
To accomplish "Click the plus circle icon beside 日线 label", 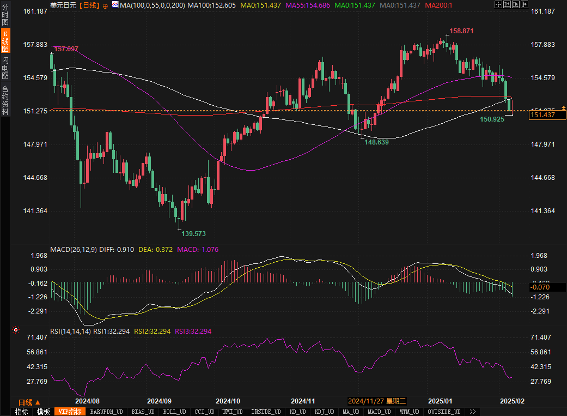I will [105, 5].
